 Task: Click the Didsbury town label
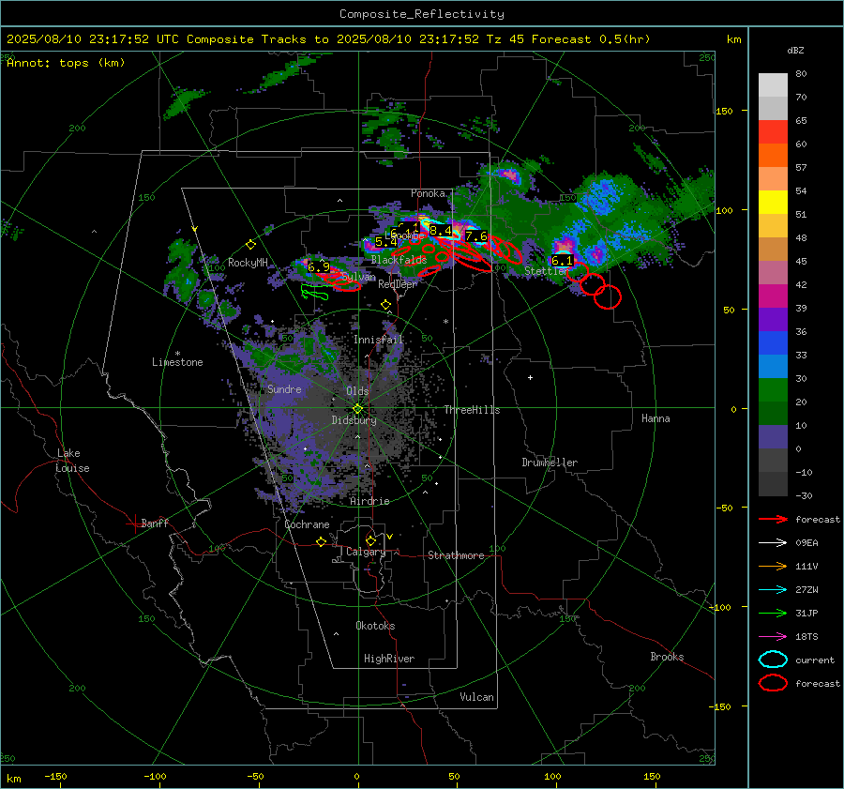tap(354, 420)
